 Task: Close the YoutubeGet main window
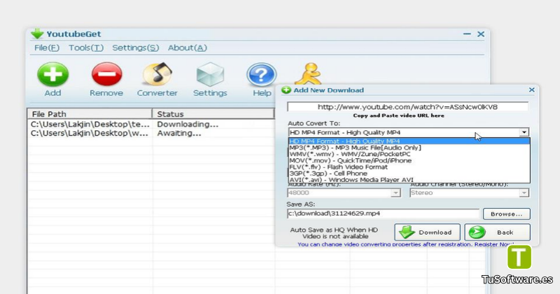click(x=481, y=34)
